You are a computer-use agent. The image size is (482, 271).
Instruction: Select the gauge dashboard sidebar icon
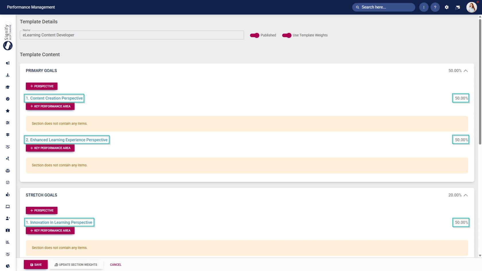[8, 99]
